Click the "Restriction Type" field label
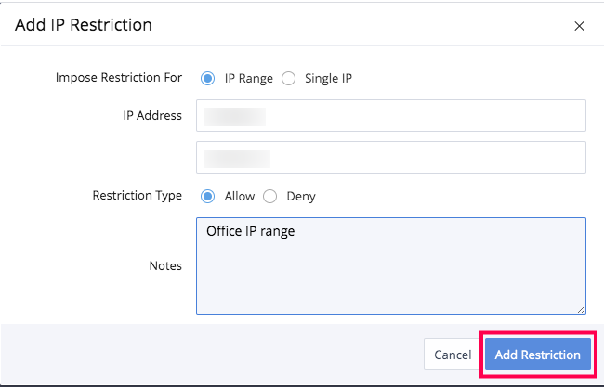 138,196
